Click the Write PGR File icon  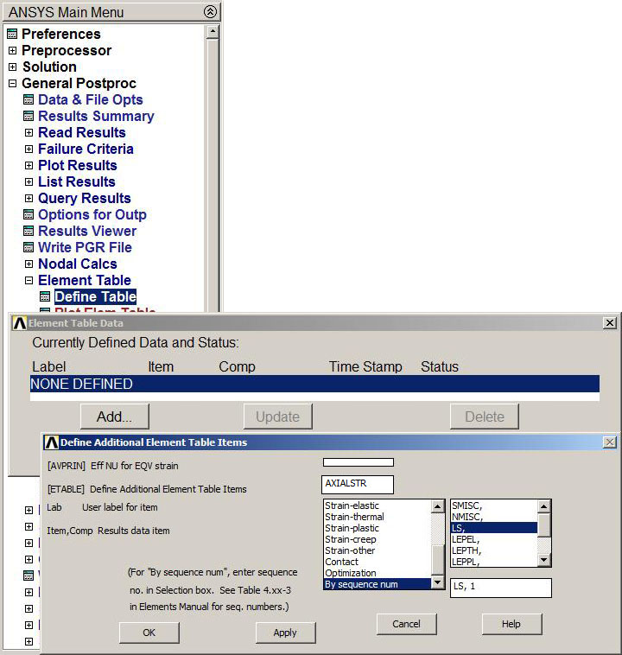pos(29,248)
